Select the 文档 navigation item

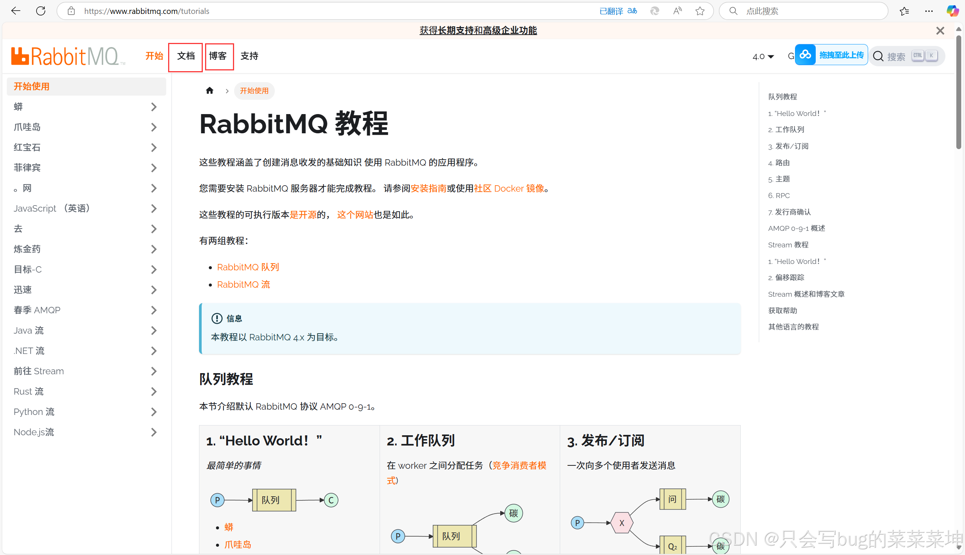pyautogui.click(x=185, y=56)
